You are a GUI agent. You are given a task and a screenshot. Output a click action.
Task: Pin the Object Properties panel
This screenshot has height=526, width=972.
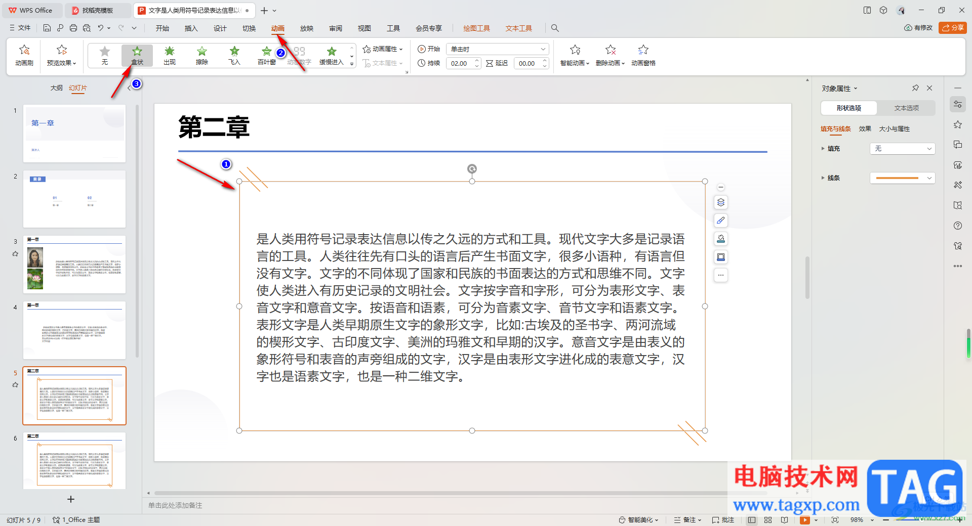pyautogui.click(x=915, y=88)
